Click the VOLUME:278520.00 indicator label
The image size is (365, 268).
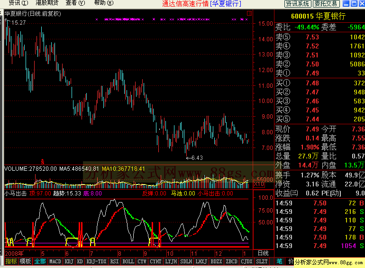[30, 169]
